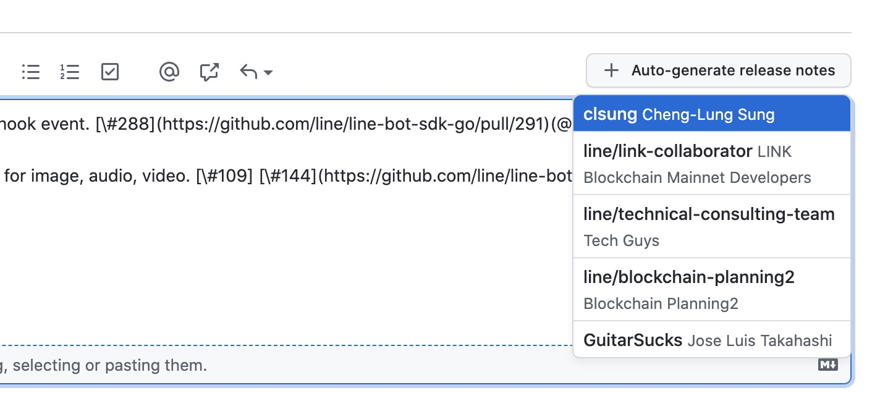Choose GuitarSucks Jose Luis Takahashi
Viewport: 880px width, 393px height.
click(x=712, y=339)
